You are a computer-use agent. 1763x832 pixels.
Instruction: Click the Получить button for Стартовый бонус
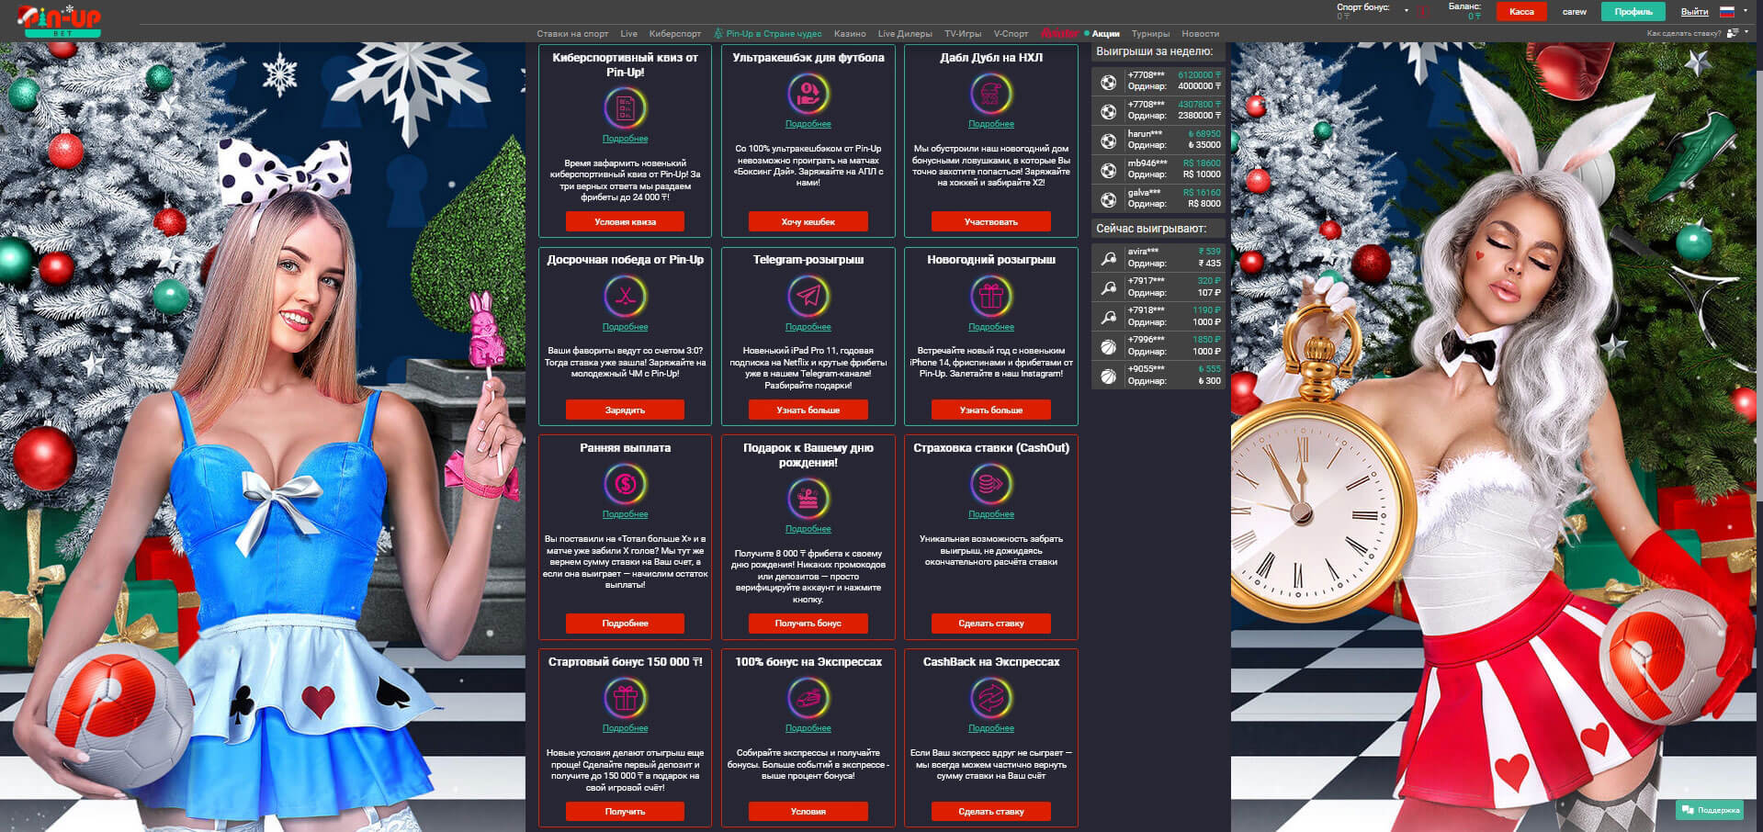coord(625,811)
